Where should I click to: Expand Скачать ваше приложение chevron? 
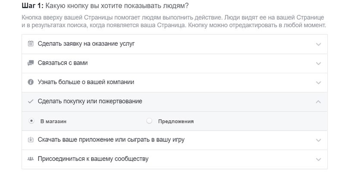click(319, 140)
